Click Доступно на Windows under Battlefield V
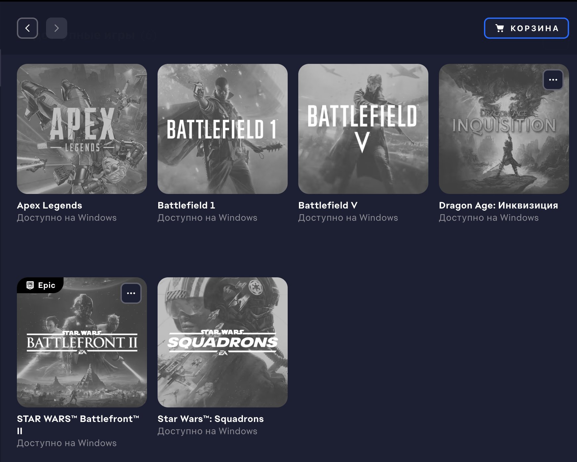The height and width of the screenshot is (462, 577). click(x=348, y=218)
